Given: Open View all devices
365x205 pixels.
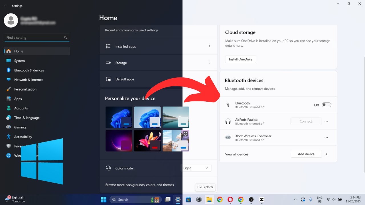Looking at the screenshot, I should 237,154.
